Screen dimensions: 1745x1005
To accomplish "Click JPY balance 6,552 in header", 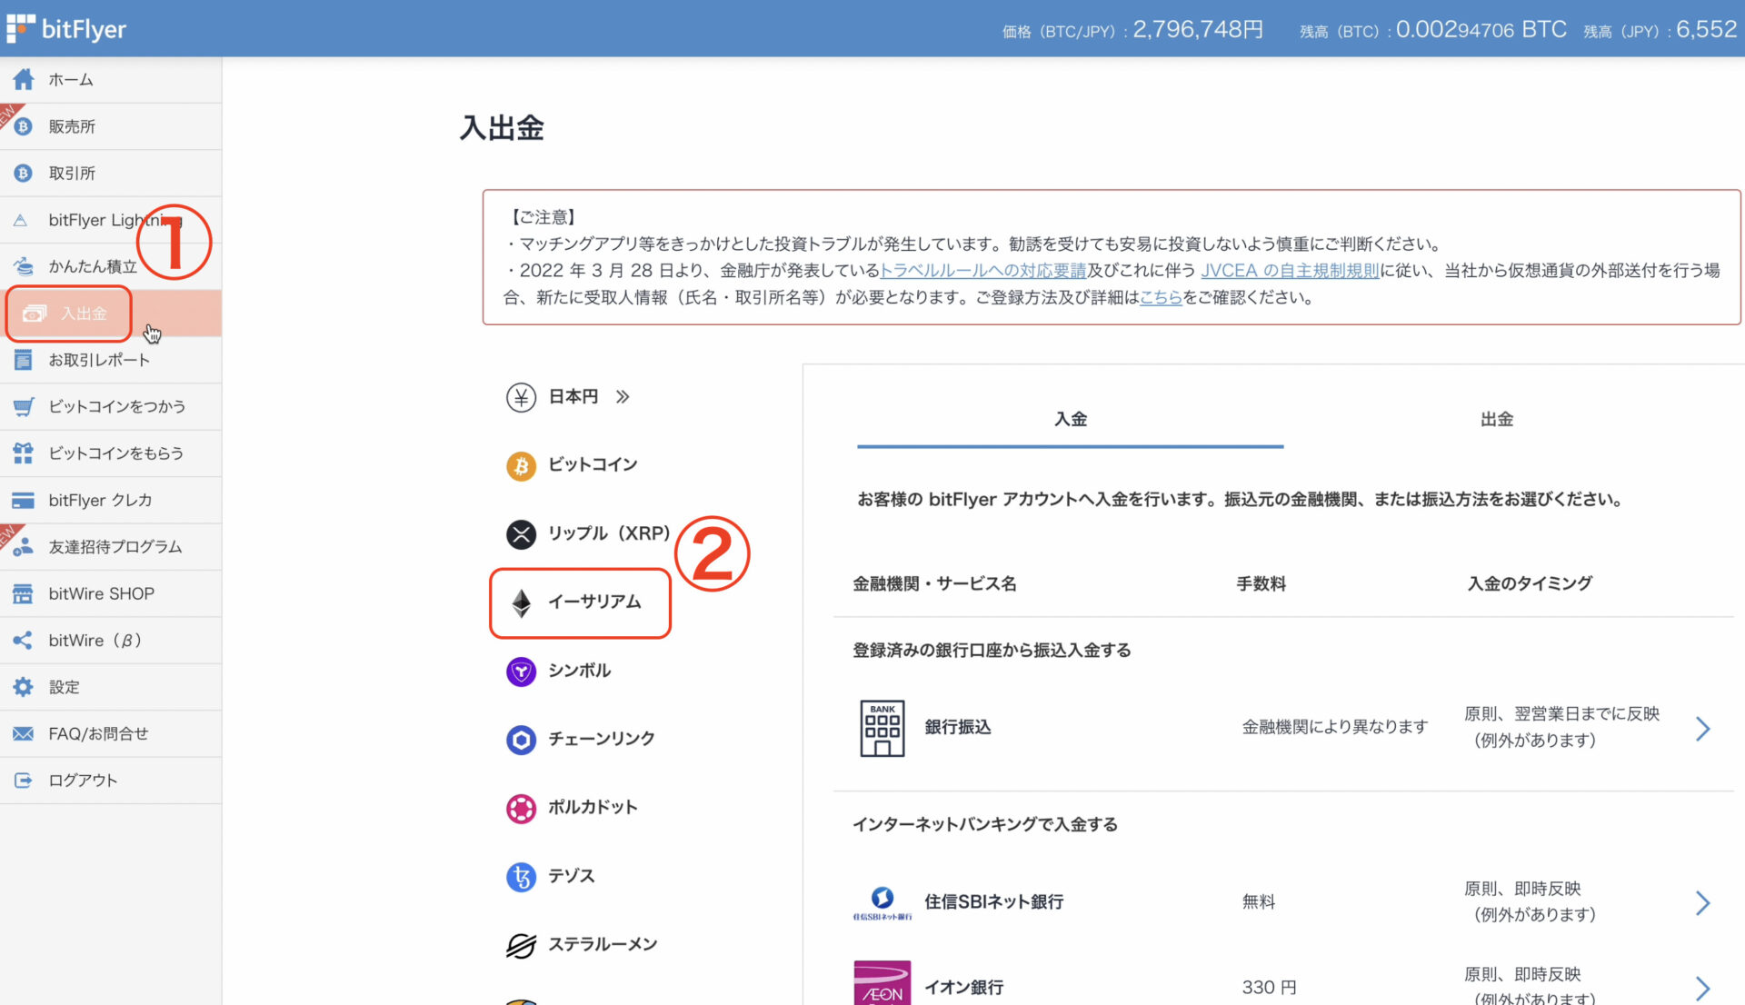I will coord(1707,30).
